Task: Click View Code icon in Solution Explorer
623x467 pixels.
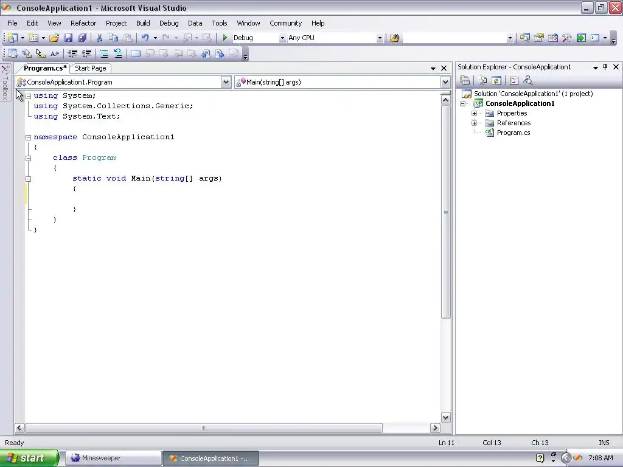Action: click(513, 81)
